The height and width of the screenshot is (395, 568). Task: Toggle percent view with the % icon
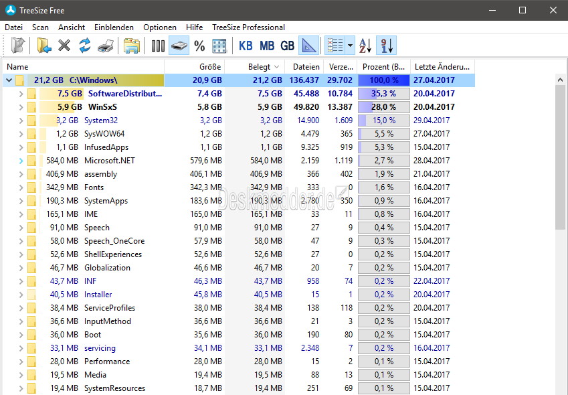click(199, 46)
